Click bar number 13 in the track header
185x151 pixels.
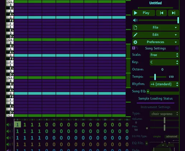(105, 120)
